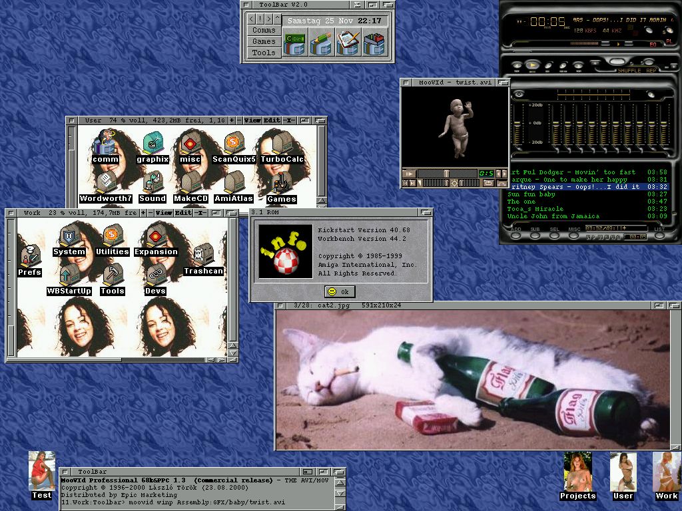The image size is (682, 511).
Task: Expand the Games category in ToolBar
Action: [263, 41]
